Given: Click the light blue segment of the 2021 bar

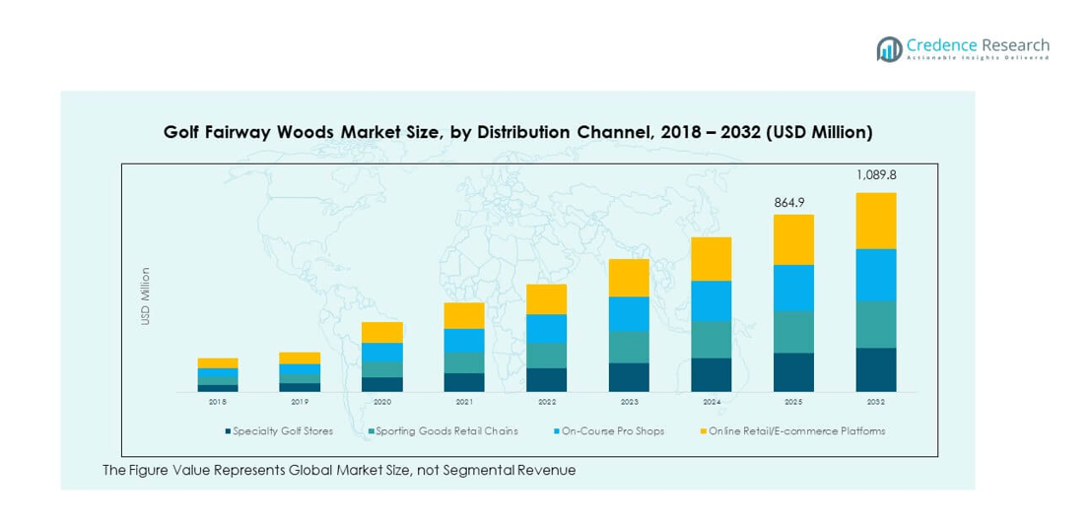Looking at the screenshot, I should click(464, 340).
